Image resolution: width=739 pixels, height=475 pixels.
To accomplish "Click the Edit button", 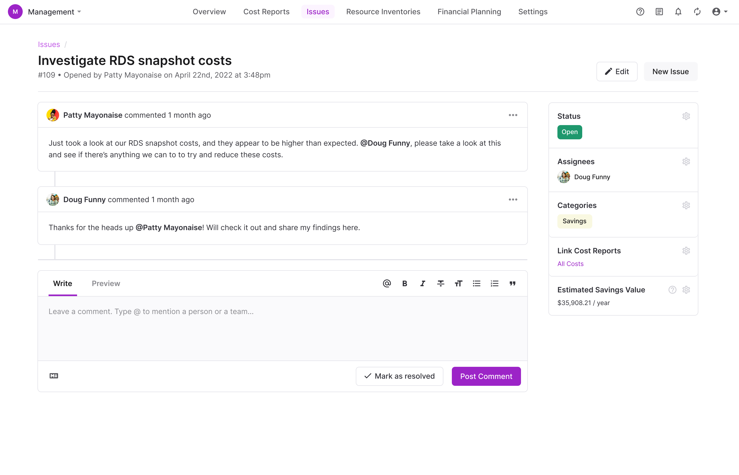I will click(x=617, y=72).
